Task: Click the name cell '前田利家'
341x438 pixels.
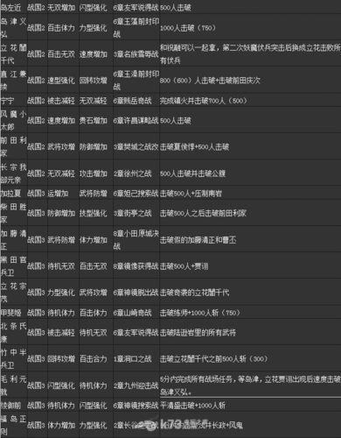Action: [x=13, y=147]
